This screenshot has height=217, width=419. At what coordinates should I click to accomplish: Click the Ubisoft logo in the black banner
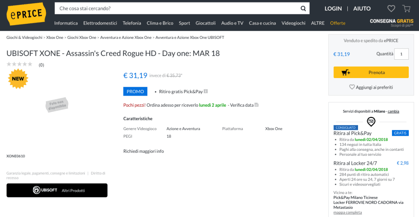click(x=45, y=190)
